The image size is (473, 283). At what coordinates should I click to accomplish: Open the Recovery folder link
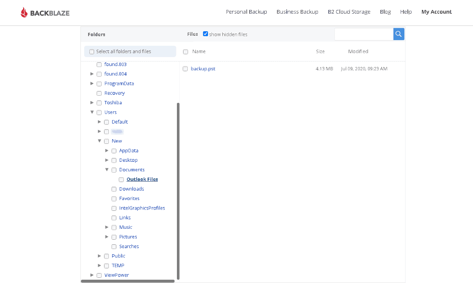point(114,93)
